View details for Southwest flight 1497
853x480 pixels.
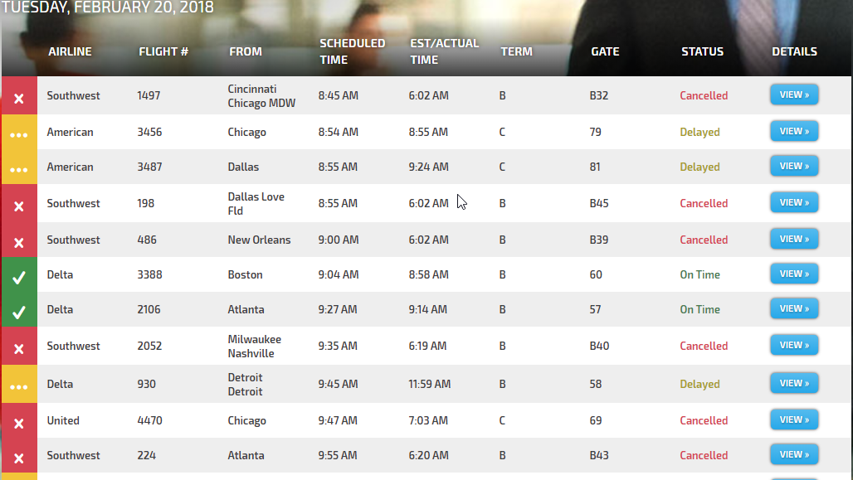click(x=794, y=95)
